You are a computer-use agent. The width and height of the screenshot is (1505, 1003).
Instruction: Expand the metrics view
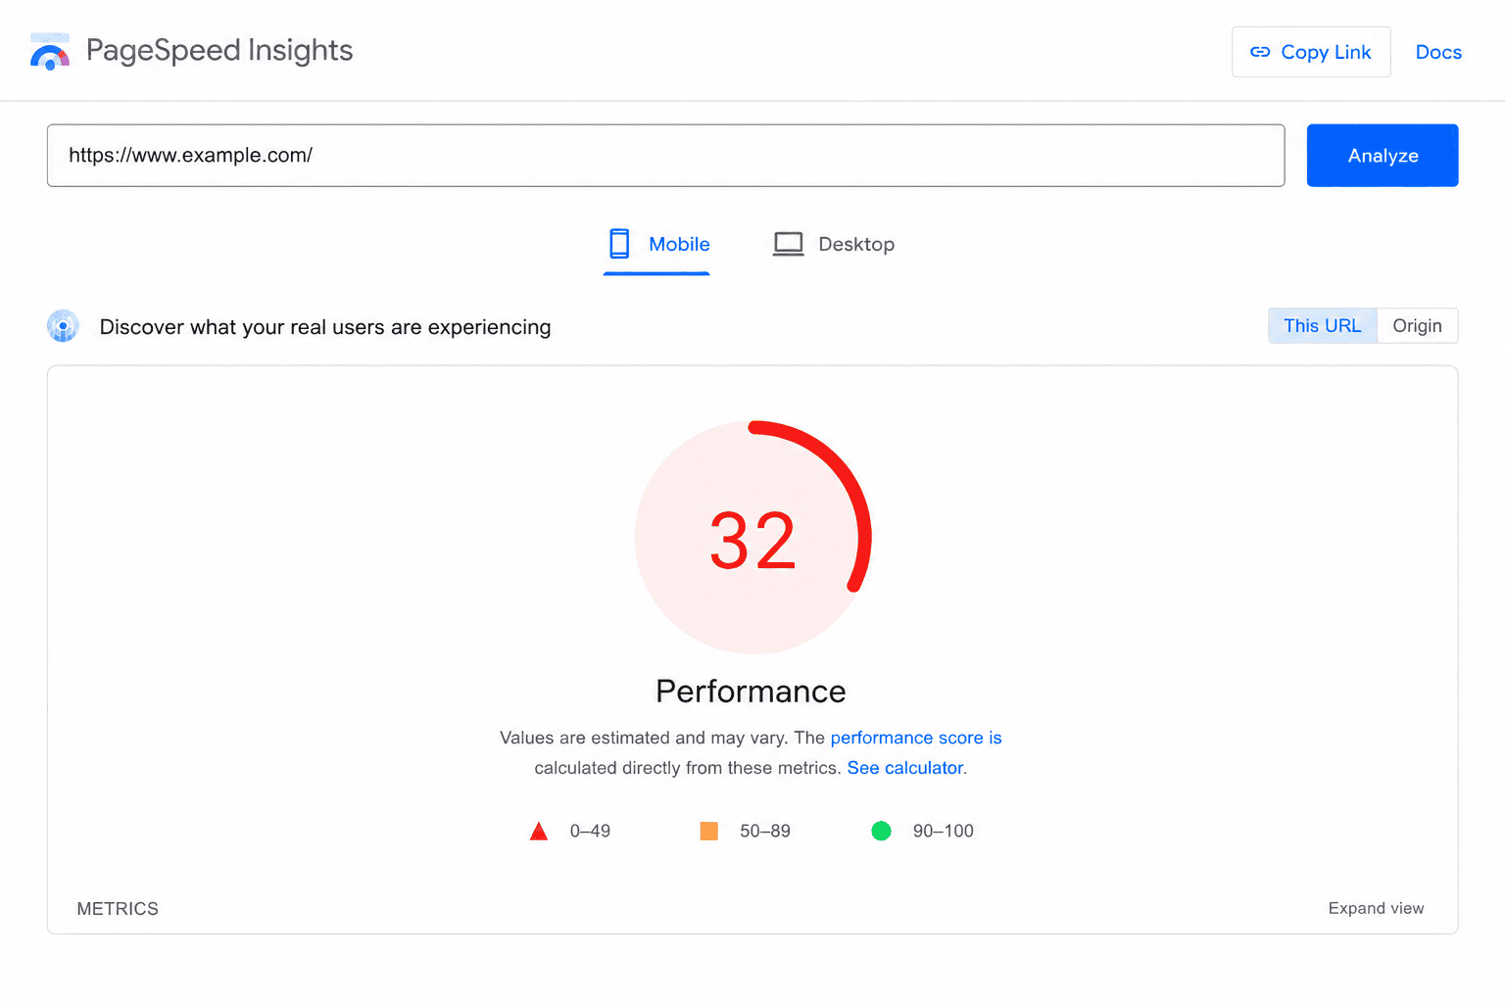[x=1376, y=908]
